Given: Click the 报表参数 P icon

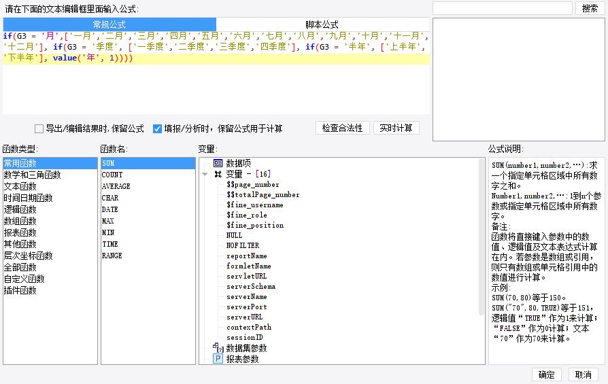Looking at the screenshot, I should coord(218,359).
